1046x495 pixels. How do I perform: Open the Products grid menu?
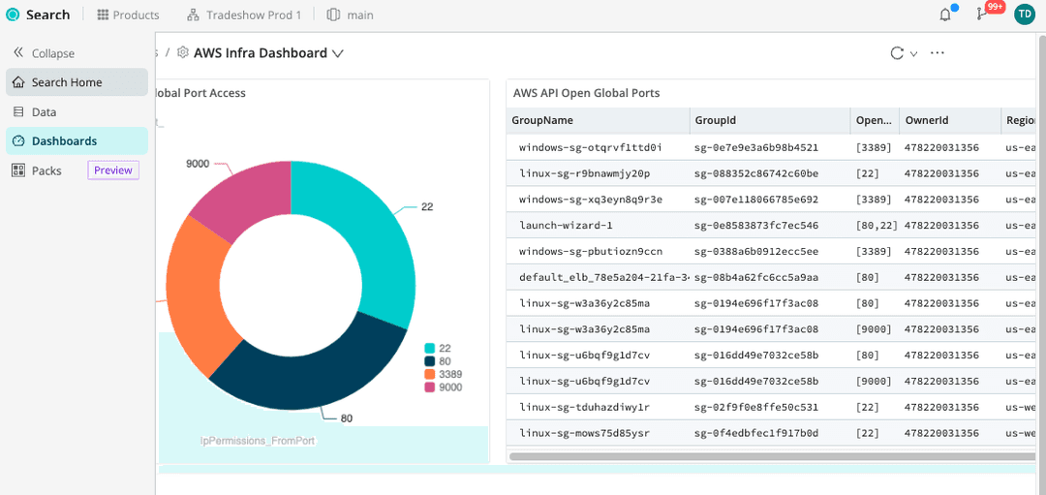[128, 15]
